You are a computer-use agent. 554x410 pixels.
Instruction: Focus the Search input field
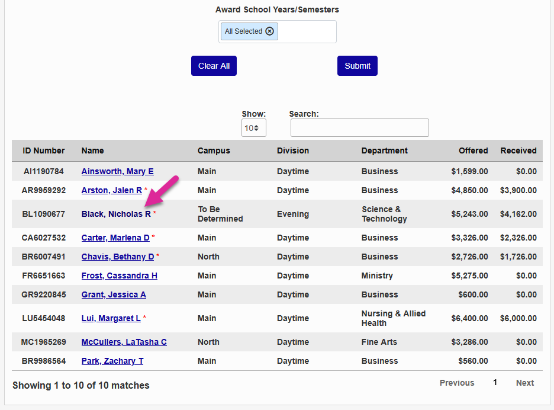click(360, 128)
